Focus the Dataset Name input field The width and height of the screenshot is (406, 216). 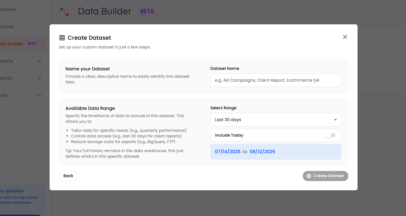point(276,80)
